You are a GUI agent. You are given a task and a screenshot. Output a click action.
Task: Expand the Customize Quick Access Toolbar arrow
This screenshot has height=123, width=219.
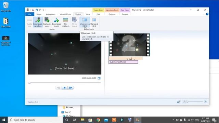(43, 10)
